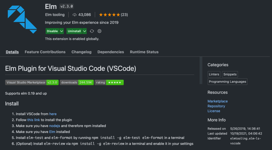The height and width of the screenshot is (150, 272).
Task: Click the v2.3.0 version label
Action: coord(67,6)
